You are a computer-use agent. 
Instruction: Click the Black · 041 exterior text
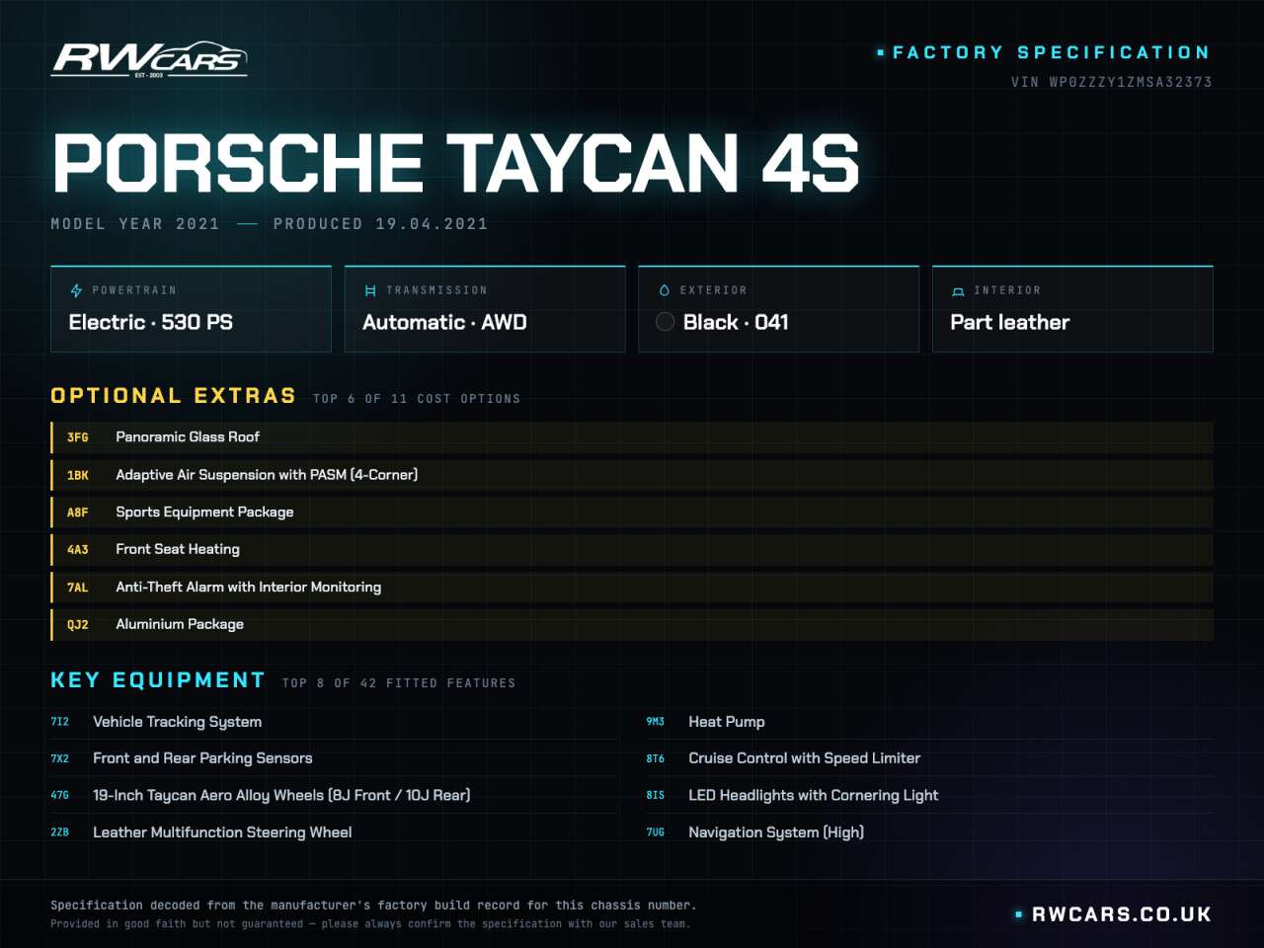(736, 322)
